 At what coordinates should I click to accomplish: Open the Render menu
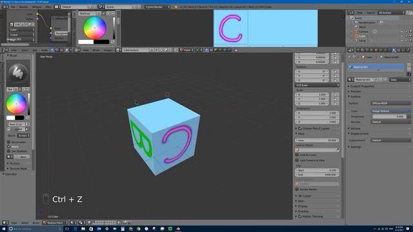point(23,7)
